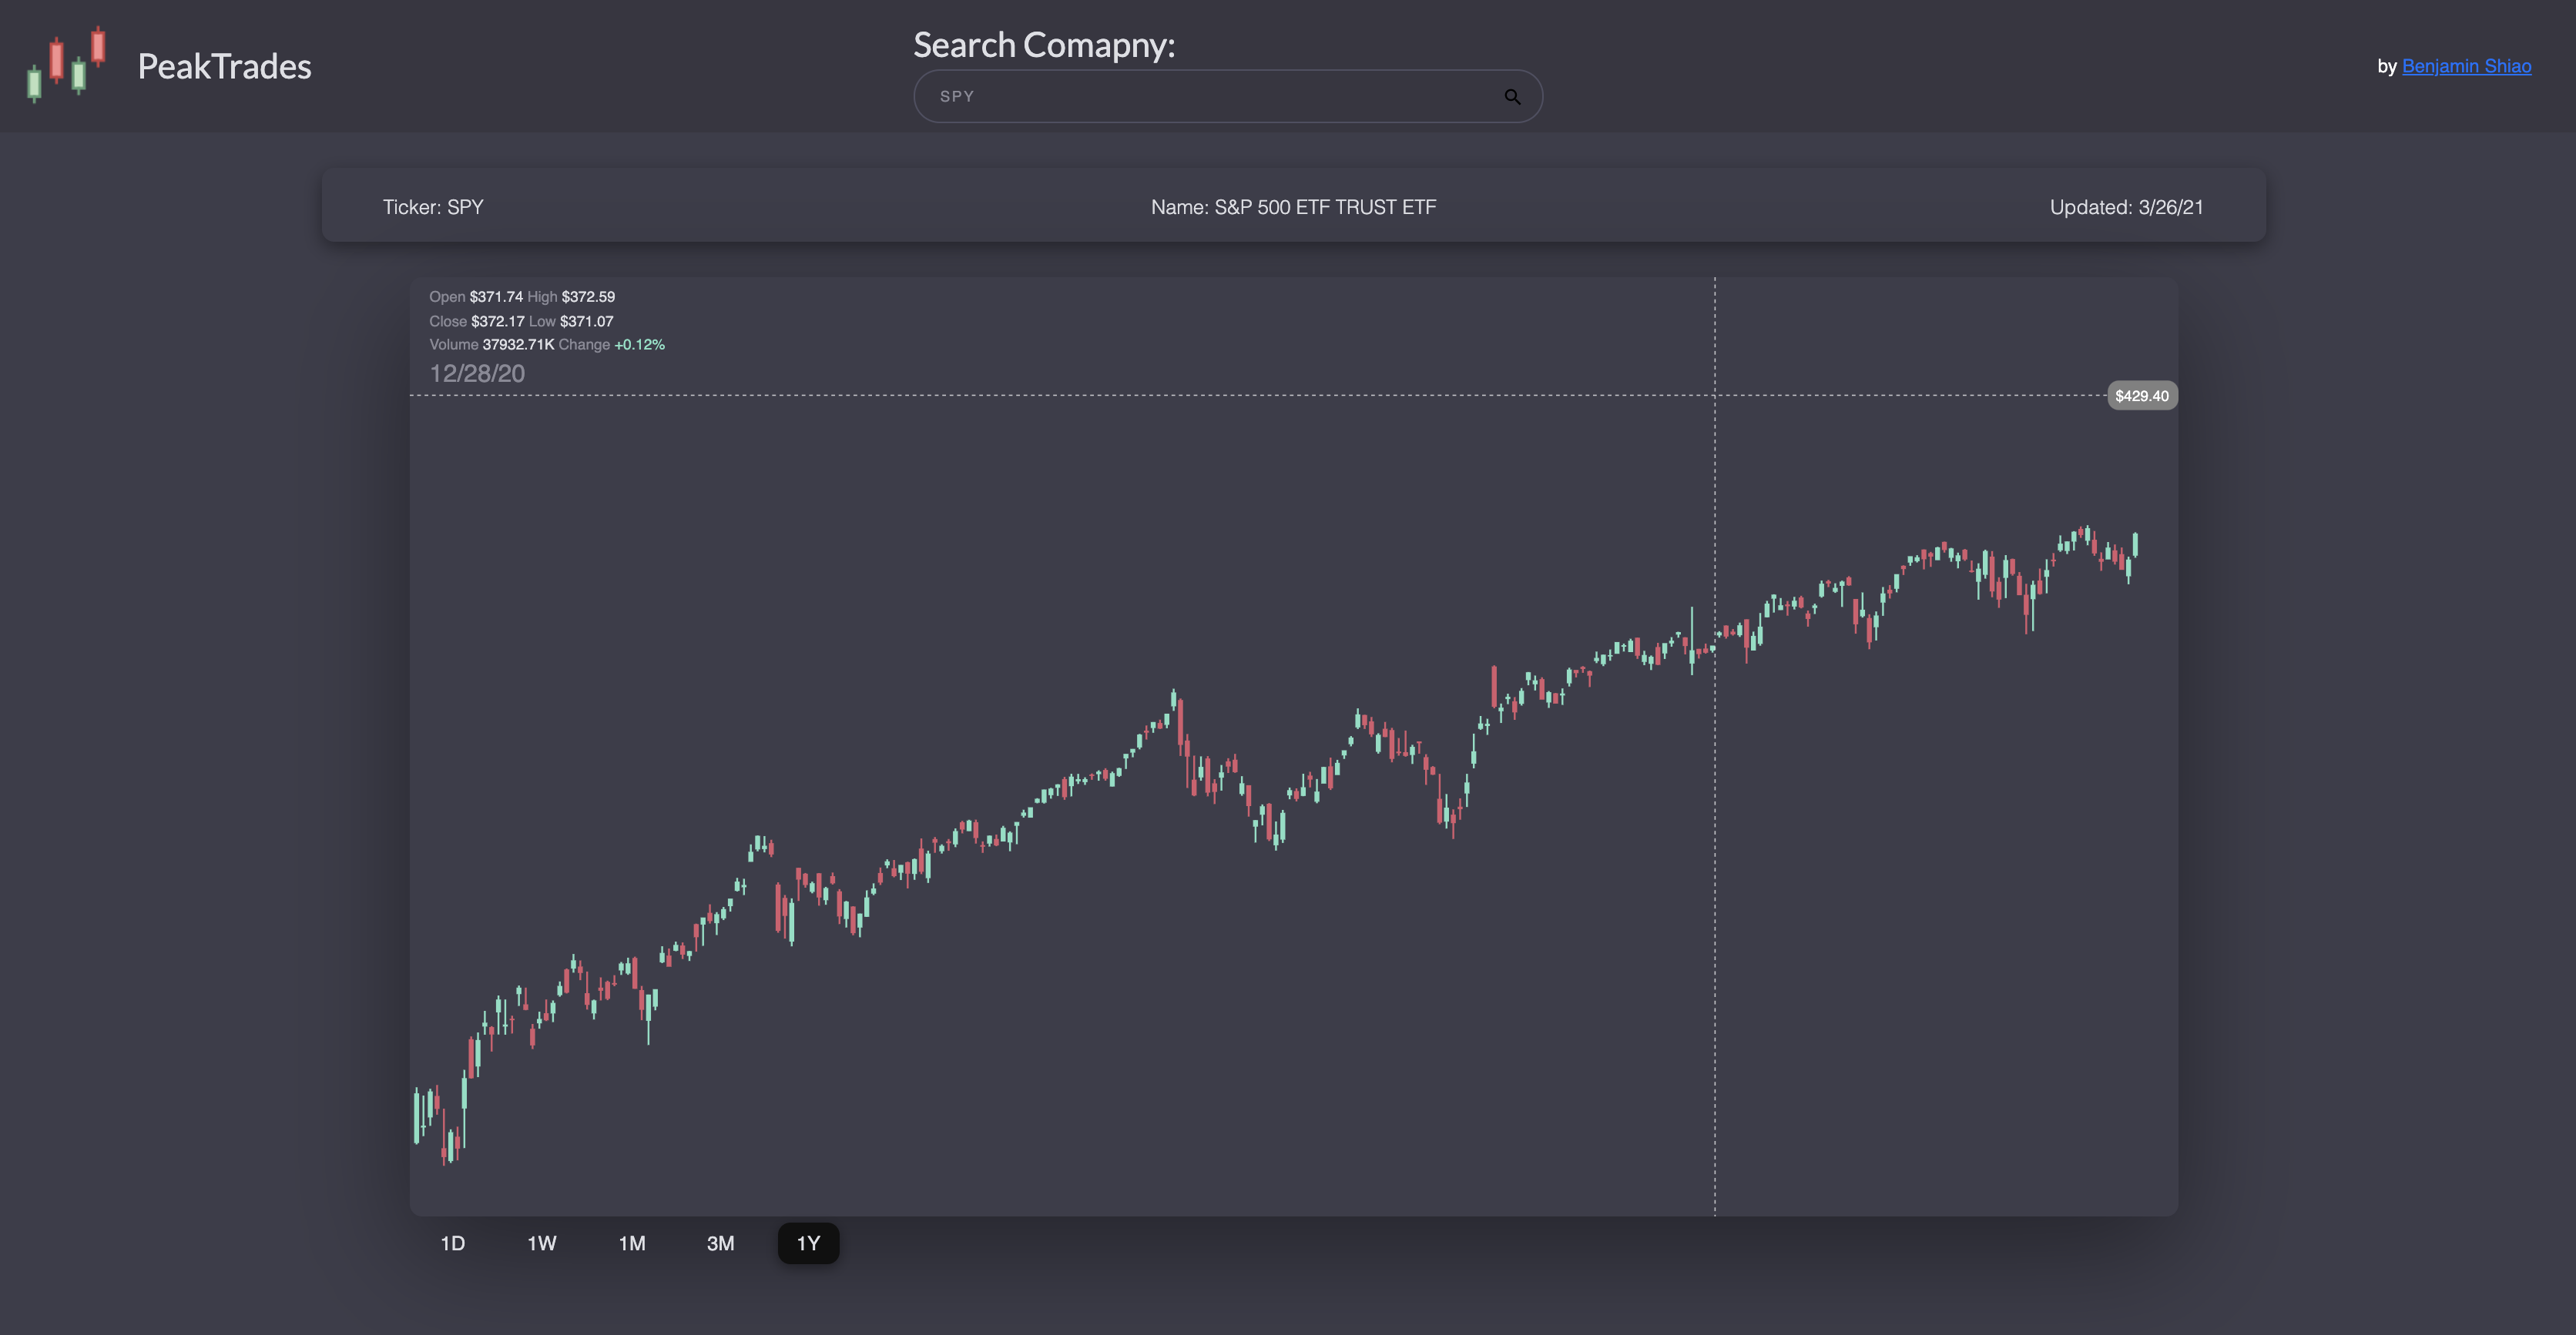
Task: Select the 1M monthly range option
Action: [631, 1243]
